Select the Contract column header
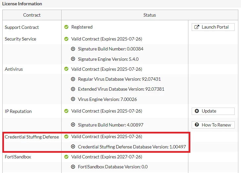The height and width of the screenshot is (173, 241). [32, 15]
